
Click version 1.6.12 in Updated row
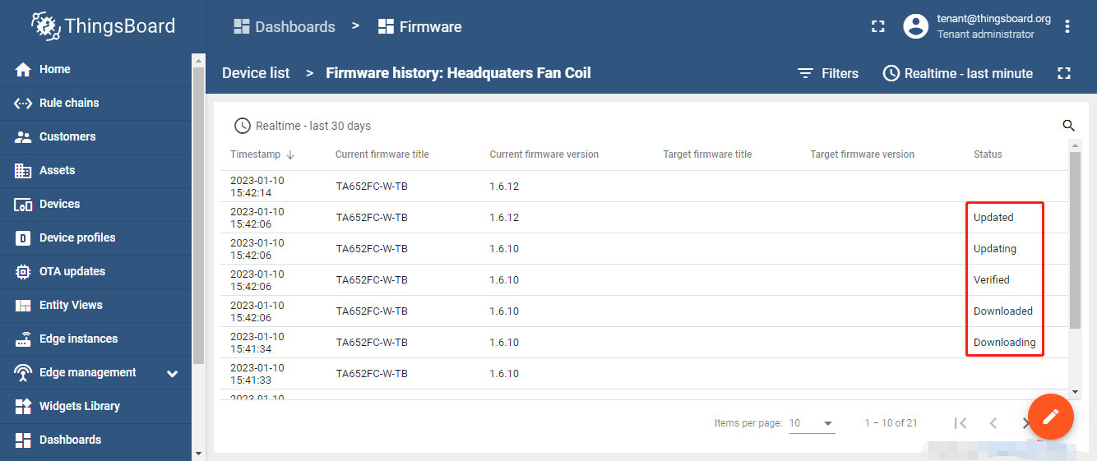pyautogui.click(x=504, y=218)
